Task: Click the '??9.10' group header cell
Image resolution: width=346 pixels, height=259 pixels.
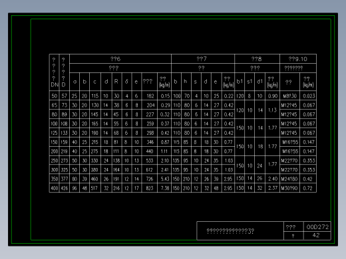Action: click(298, 59)
